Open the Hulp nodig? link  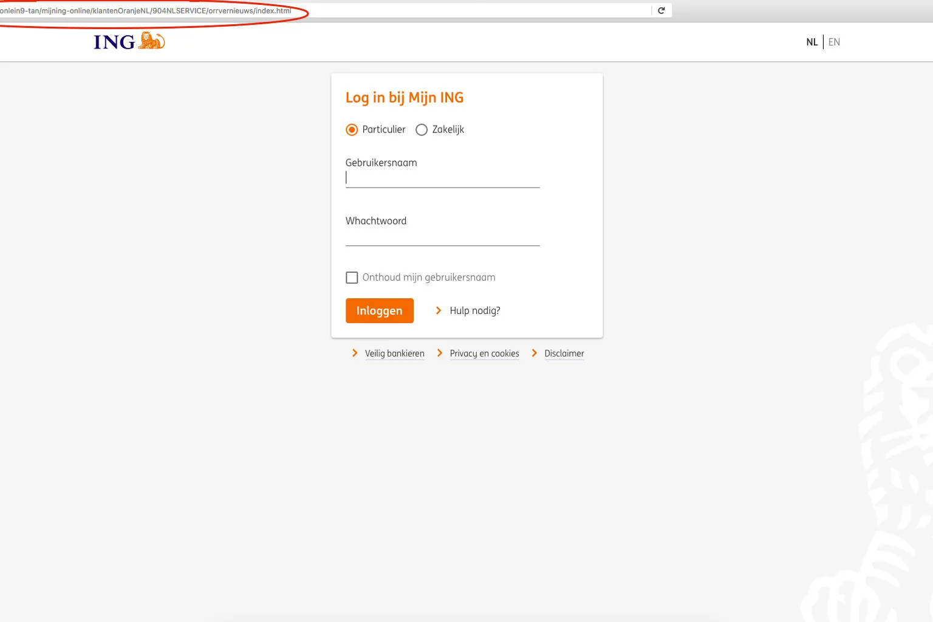click(474, 310)
